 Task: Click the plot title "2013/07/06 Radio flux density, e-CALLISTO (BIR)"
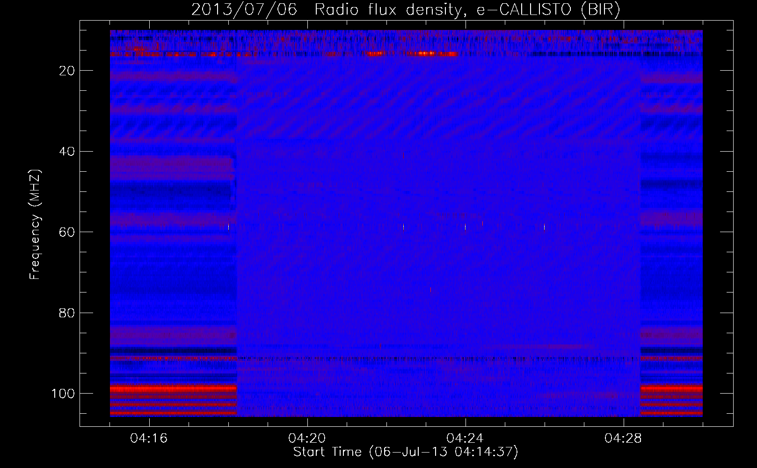[x=406, y=9]
